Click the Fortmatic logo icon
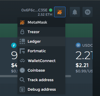The image size is (100, 96). [22, 51]
